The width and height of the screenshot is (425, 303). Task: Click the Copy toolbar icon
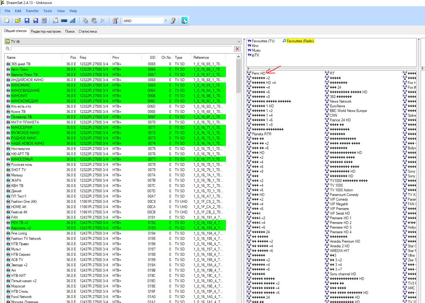(x=85, y=21)
